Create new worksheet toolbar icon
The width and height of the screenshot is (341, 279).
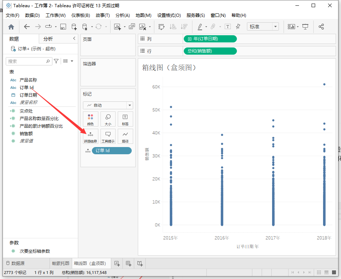pos(117,27)
